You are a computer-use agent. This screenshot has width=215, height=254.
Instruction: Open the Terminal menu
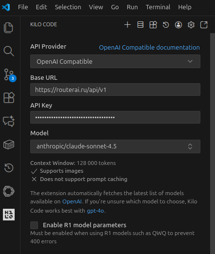point(158,7)
